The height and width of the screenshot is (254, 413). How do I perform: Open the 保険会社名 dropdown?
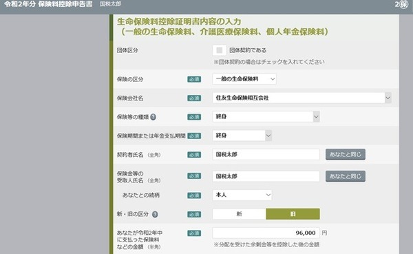[301, 98]
